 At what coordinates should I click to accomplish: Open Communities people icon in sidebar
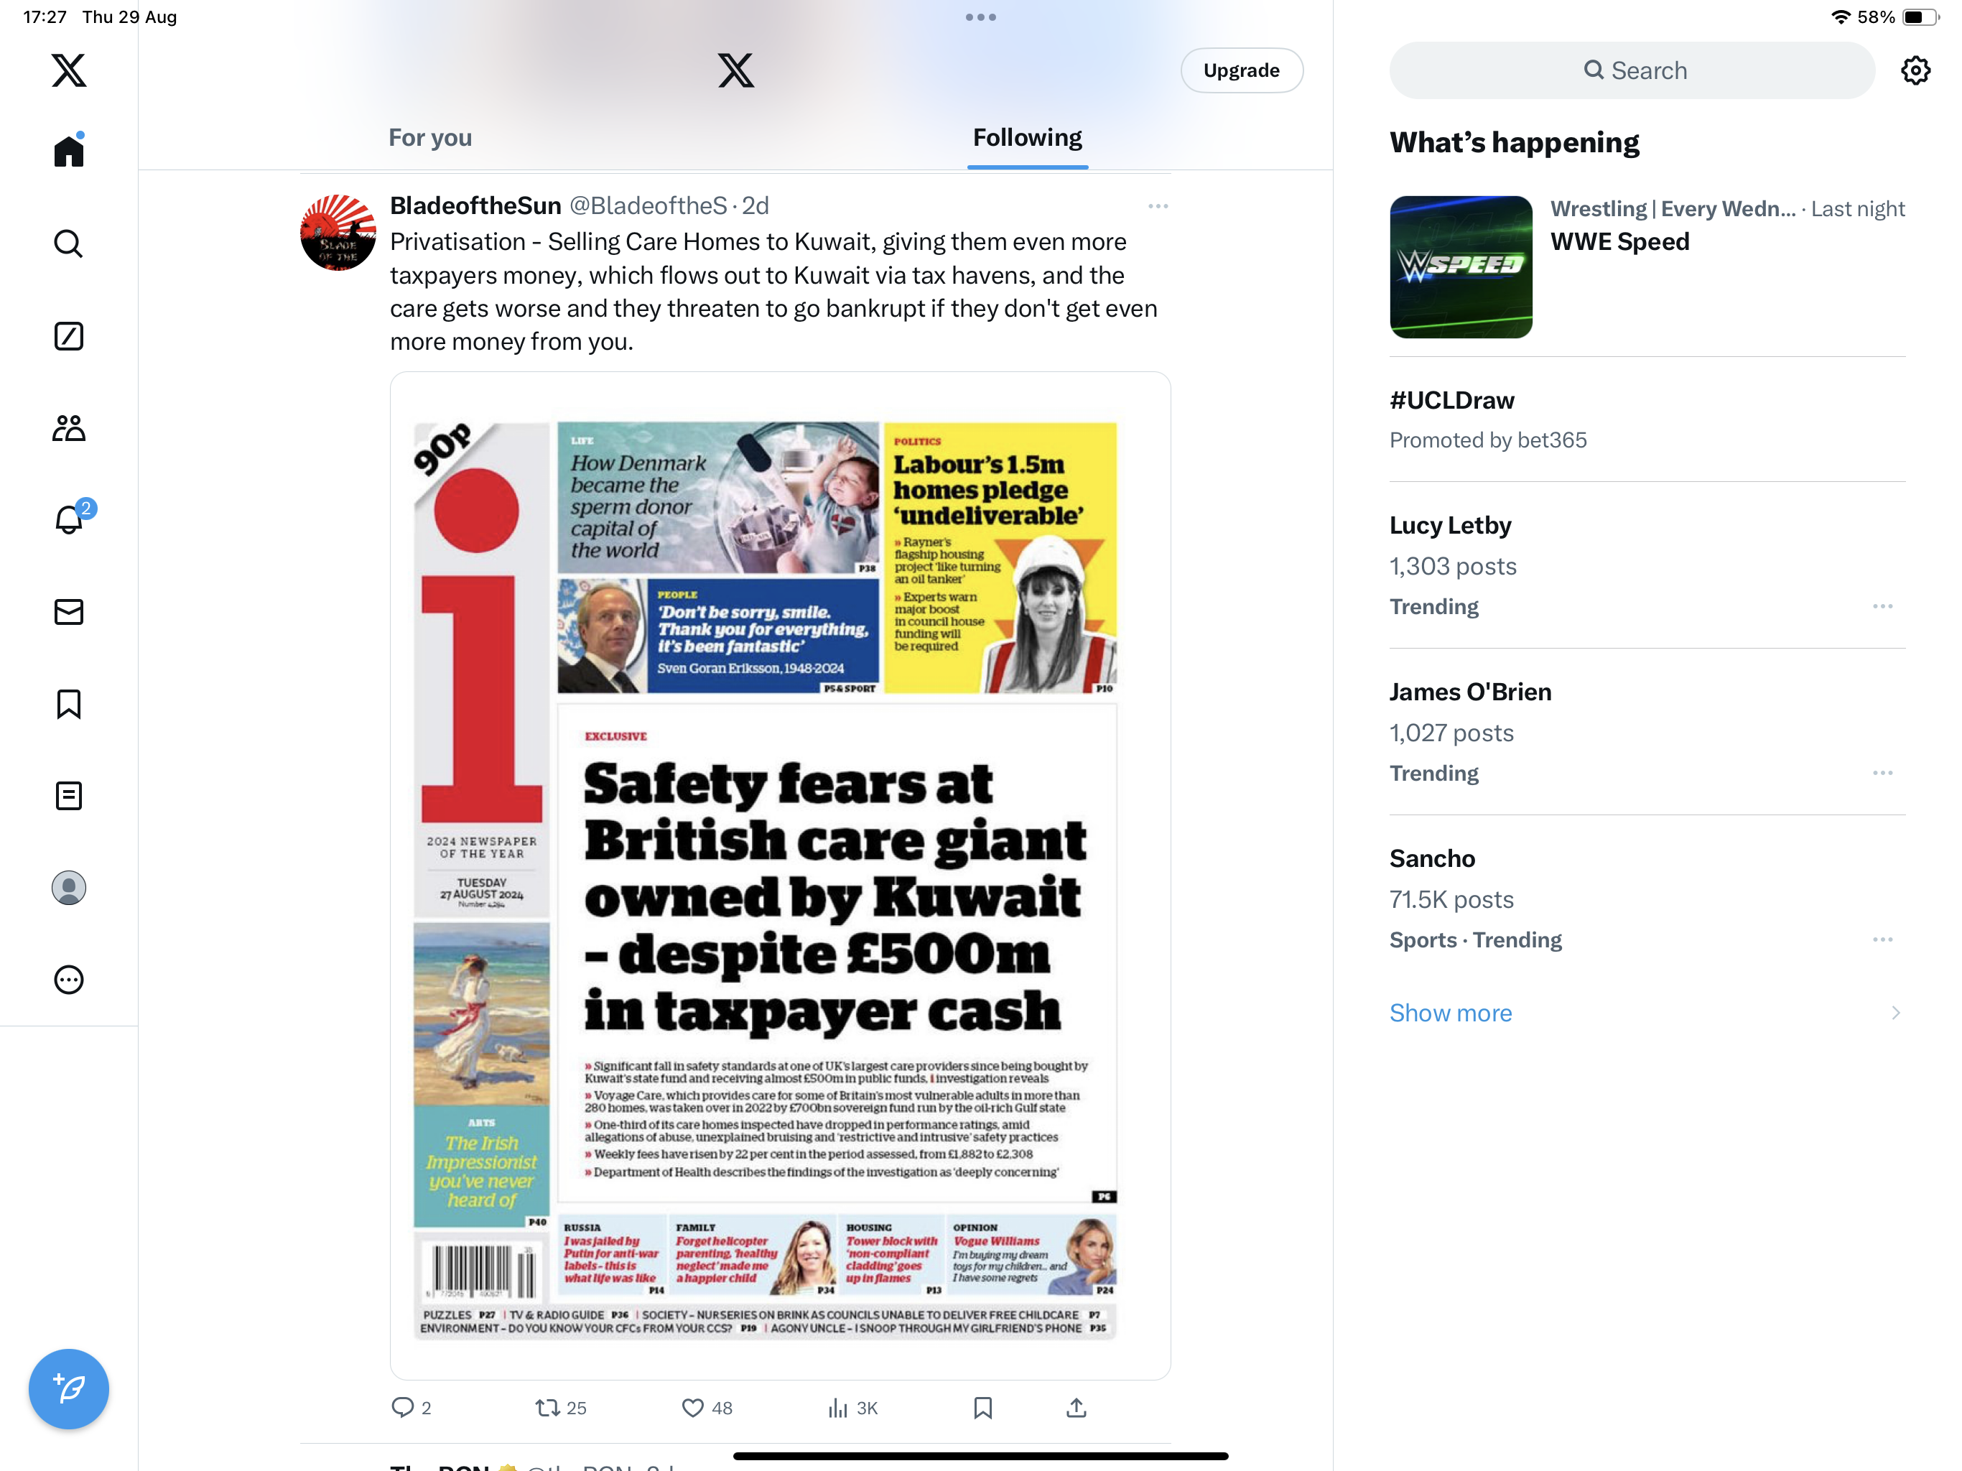(68, 429)
